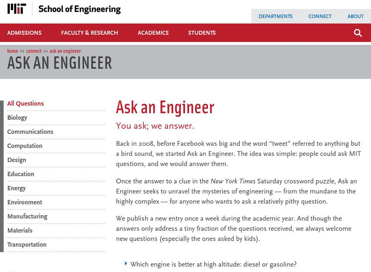This screenshot has height=272, width=371.
Task: Select the Energy category
Action: click(x=17, y=188)
